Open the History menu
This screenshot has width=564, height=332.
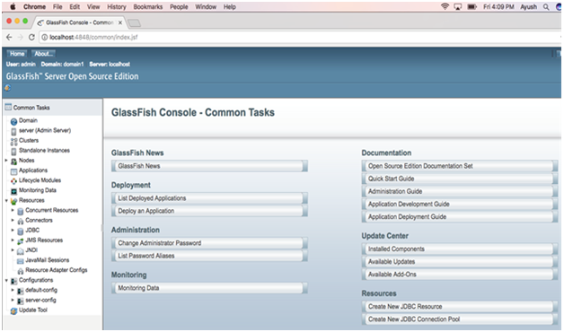click(117, 7)
